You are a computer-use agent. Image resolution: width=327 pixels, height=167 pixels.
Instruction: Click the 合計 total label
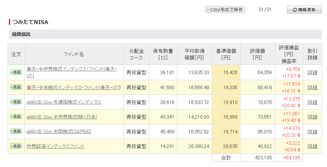(x=226, y=158)
